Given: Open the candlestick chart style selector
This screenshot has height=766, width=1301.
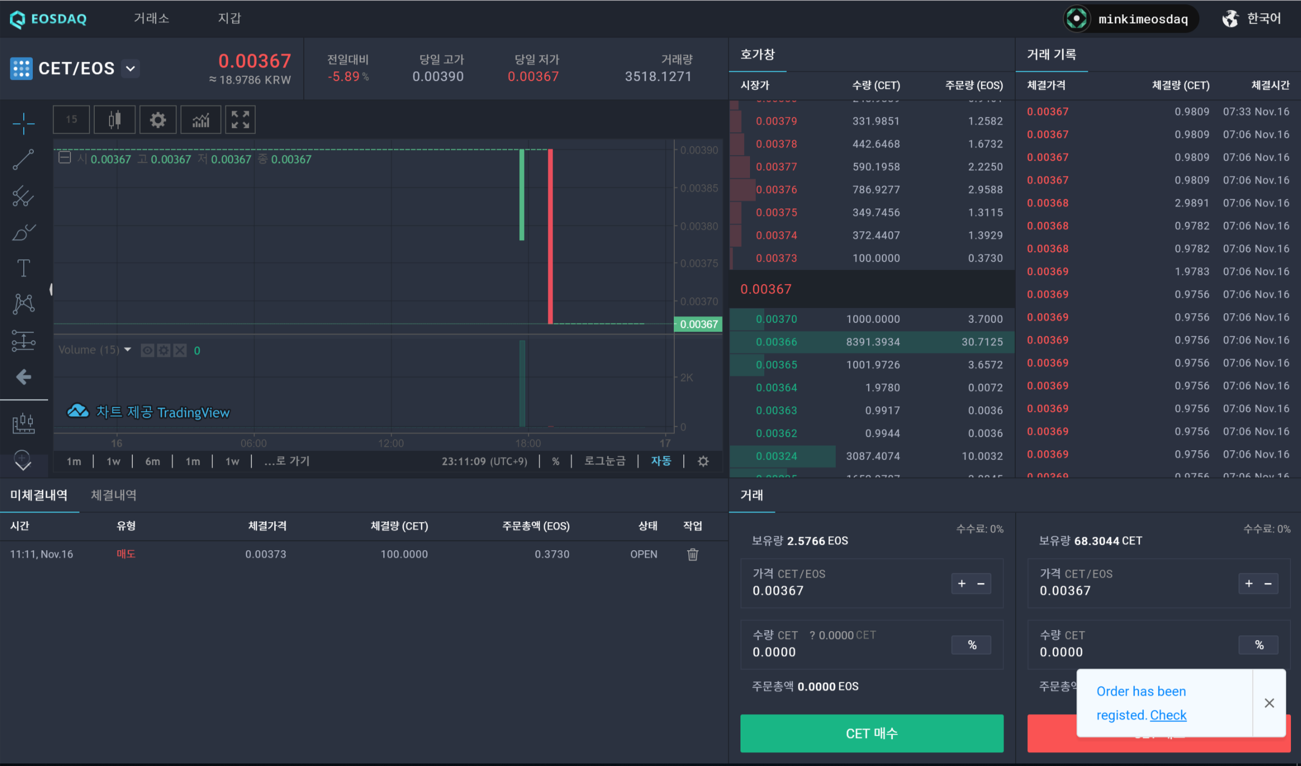Looking at the screenshot, I should 114,120.
